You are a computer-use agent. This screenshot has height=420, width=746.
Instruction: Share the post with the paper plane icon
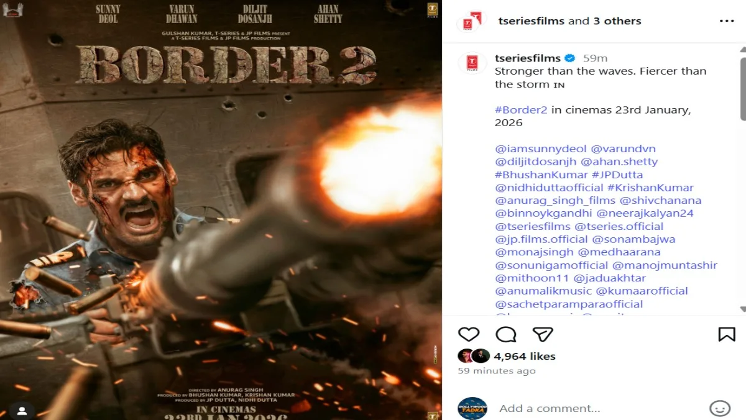(543, 334)
